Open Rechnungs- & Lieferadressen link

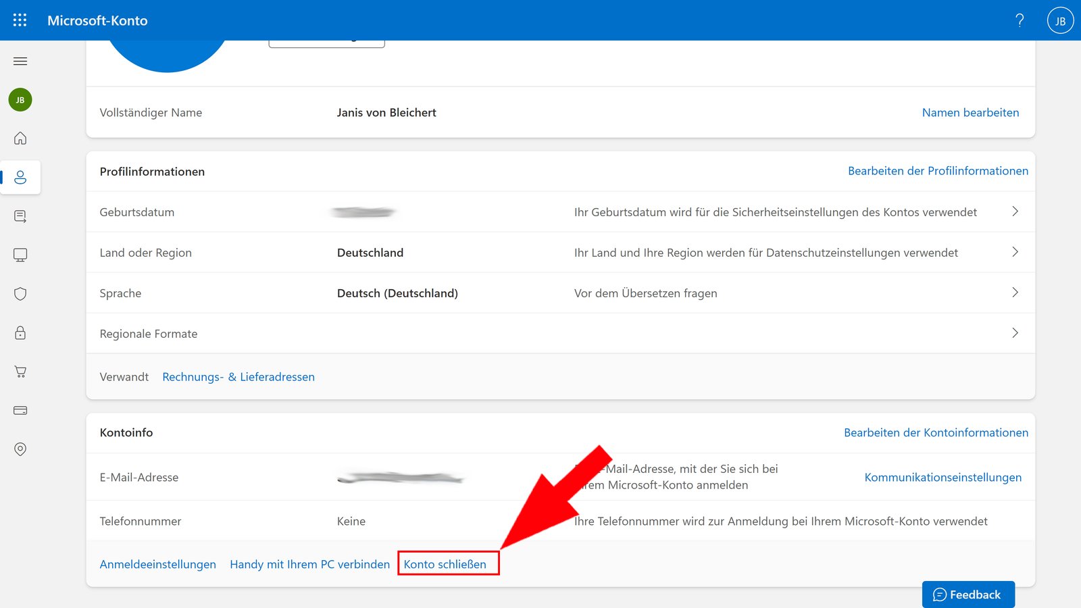238,376
